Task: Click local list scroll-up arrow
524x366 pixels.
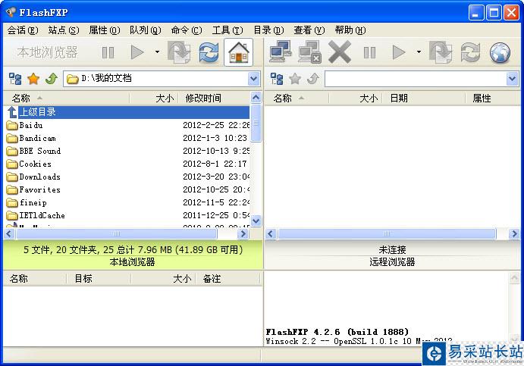Action: click(256, 98)
